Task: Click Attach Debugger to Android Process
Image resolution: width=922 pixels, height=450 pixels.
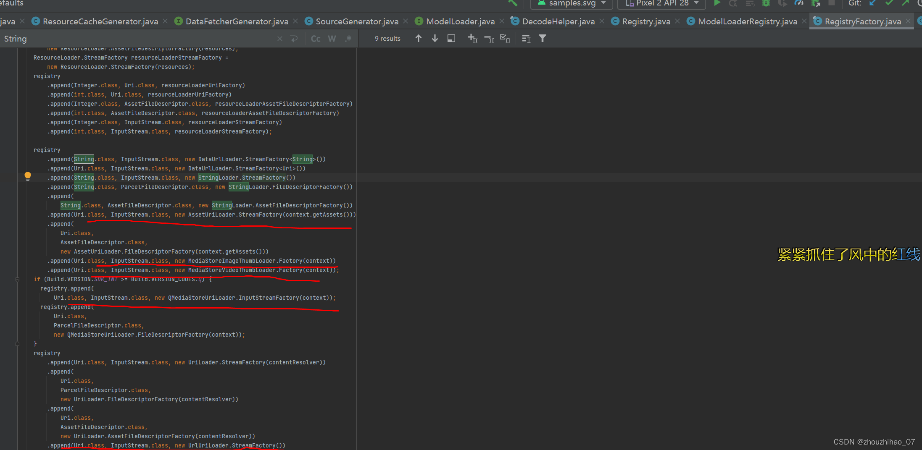Action: (816, 3)
